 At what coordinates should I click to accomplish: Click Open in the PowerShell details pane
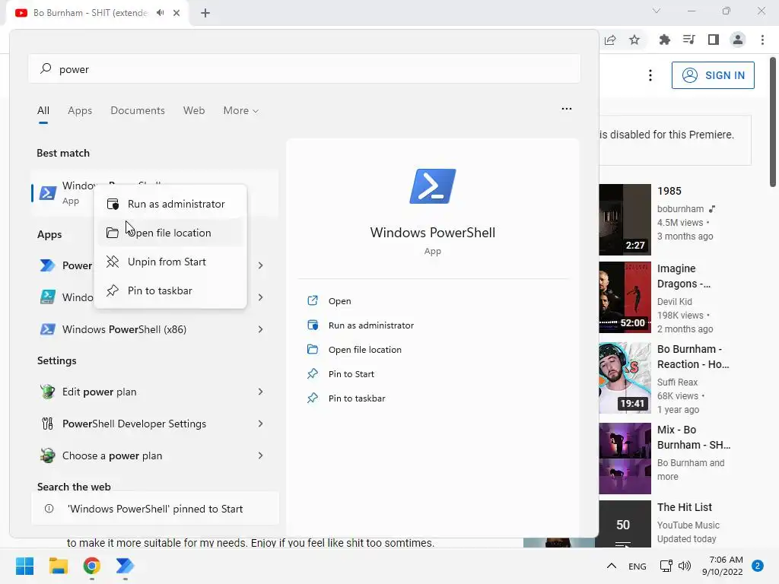point(339,301)
